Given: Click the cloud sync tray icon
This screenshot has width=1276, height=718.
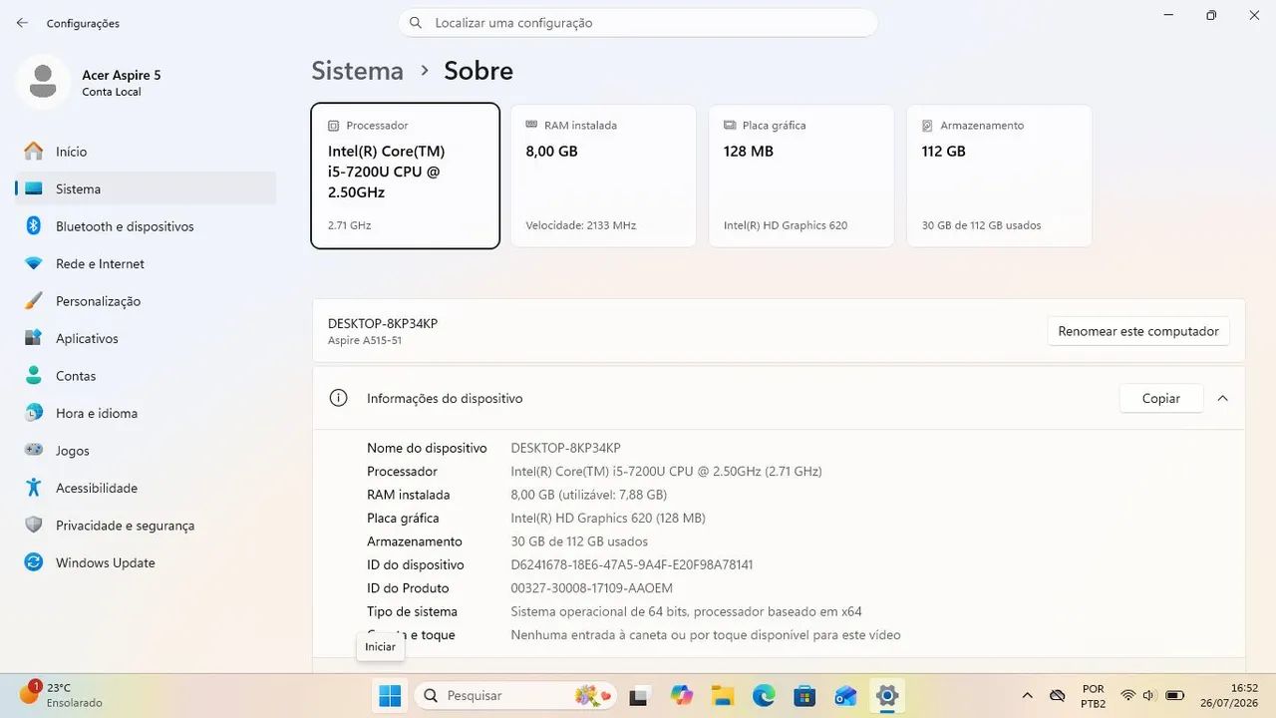Looking at the screenshot, I should click(x=1058, y=695).
